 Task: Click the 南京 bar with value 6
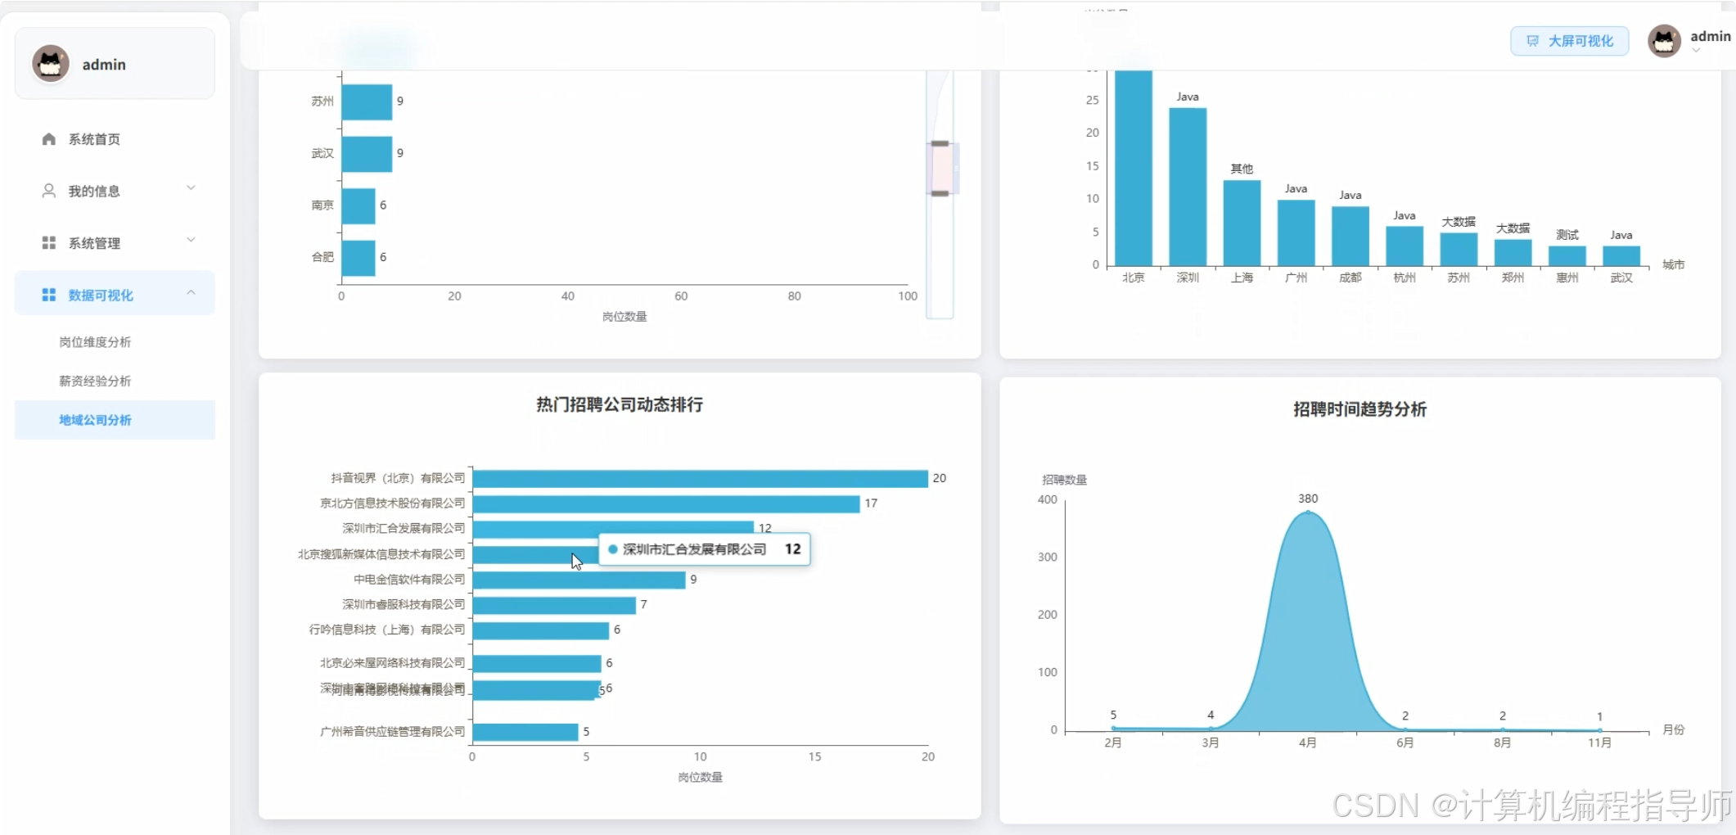358,205
